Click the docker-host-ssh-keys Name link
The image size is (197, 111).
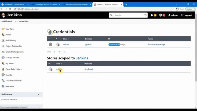coord(156,44)
